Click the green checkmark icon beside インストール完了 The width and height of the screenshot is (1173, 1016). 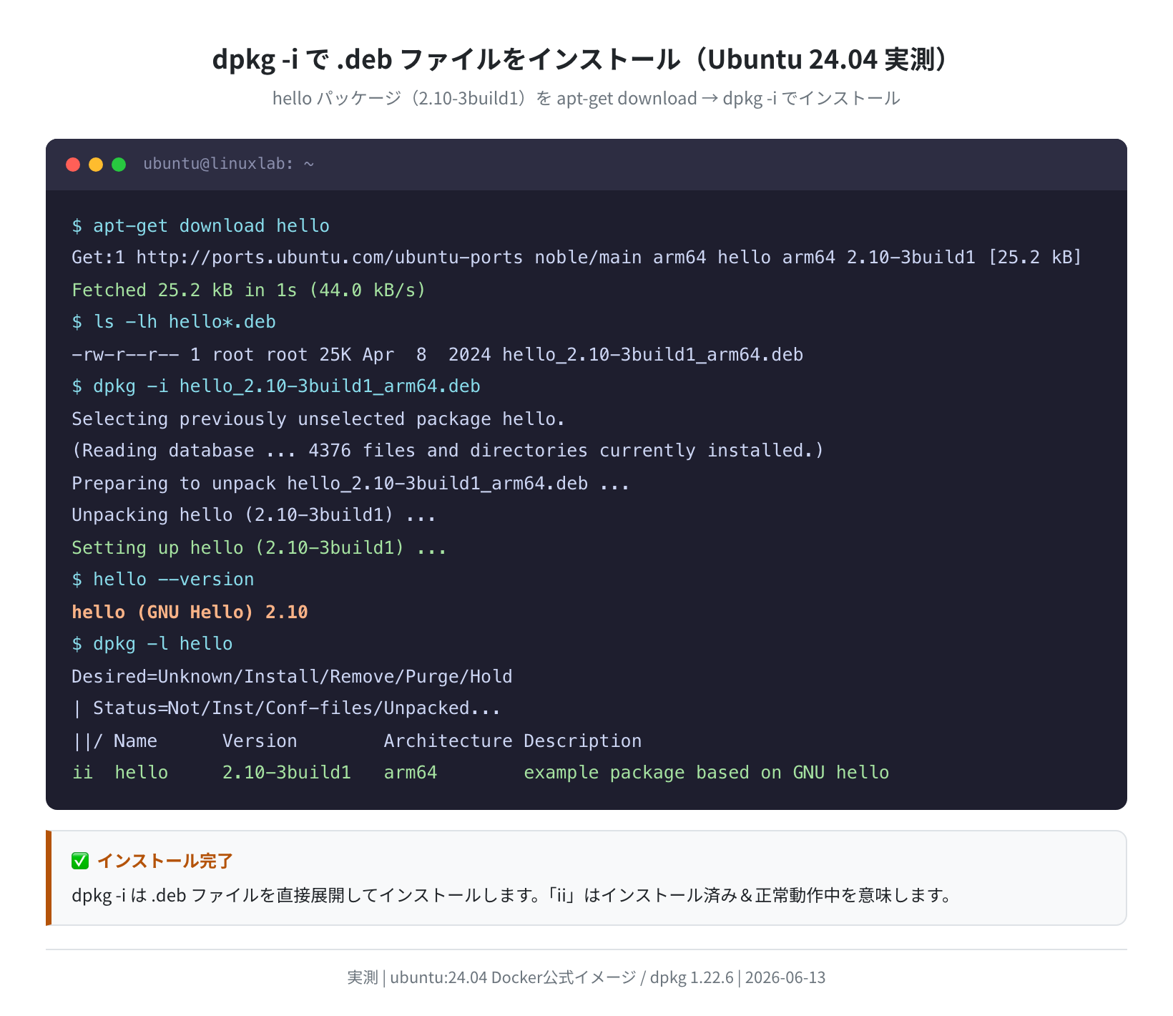pyautogui.click(x=80, y=861)
